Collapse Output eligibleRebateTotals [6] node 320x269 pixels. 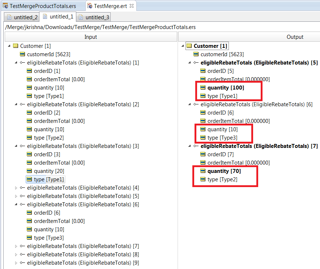[x=189, y=104]
